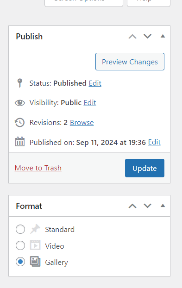Select the Gallery format radio button
Screen dimensions: 182x288
coord(20,262)
